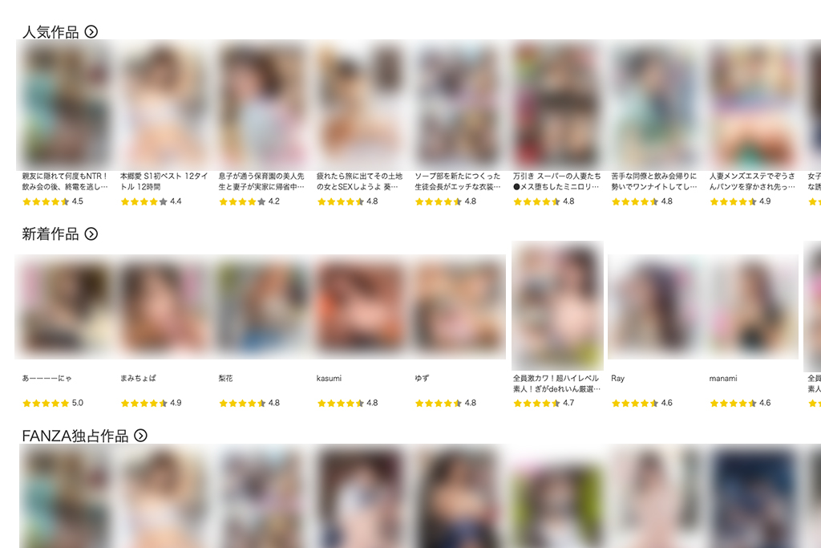
Task: Open the arrow icon beside FANZA独占作品
Action: click(140, 436)
